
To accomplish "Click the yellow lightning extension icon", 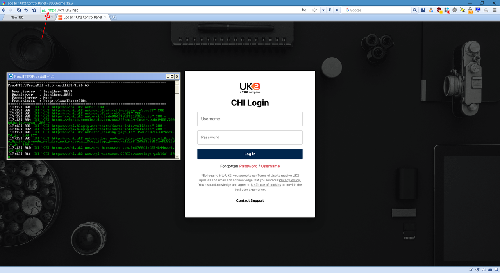I will (462, 10).
